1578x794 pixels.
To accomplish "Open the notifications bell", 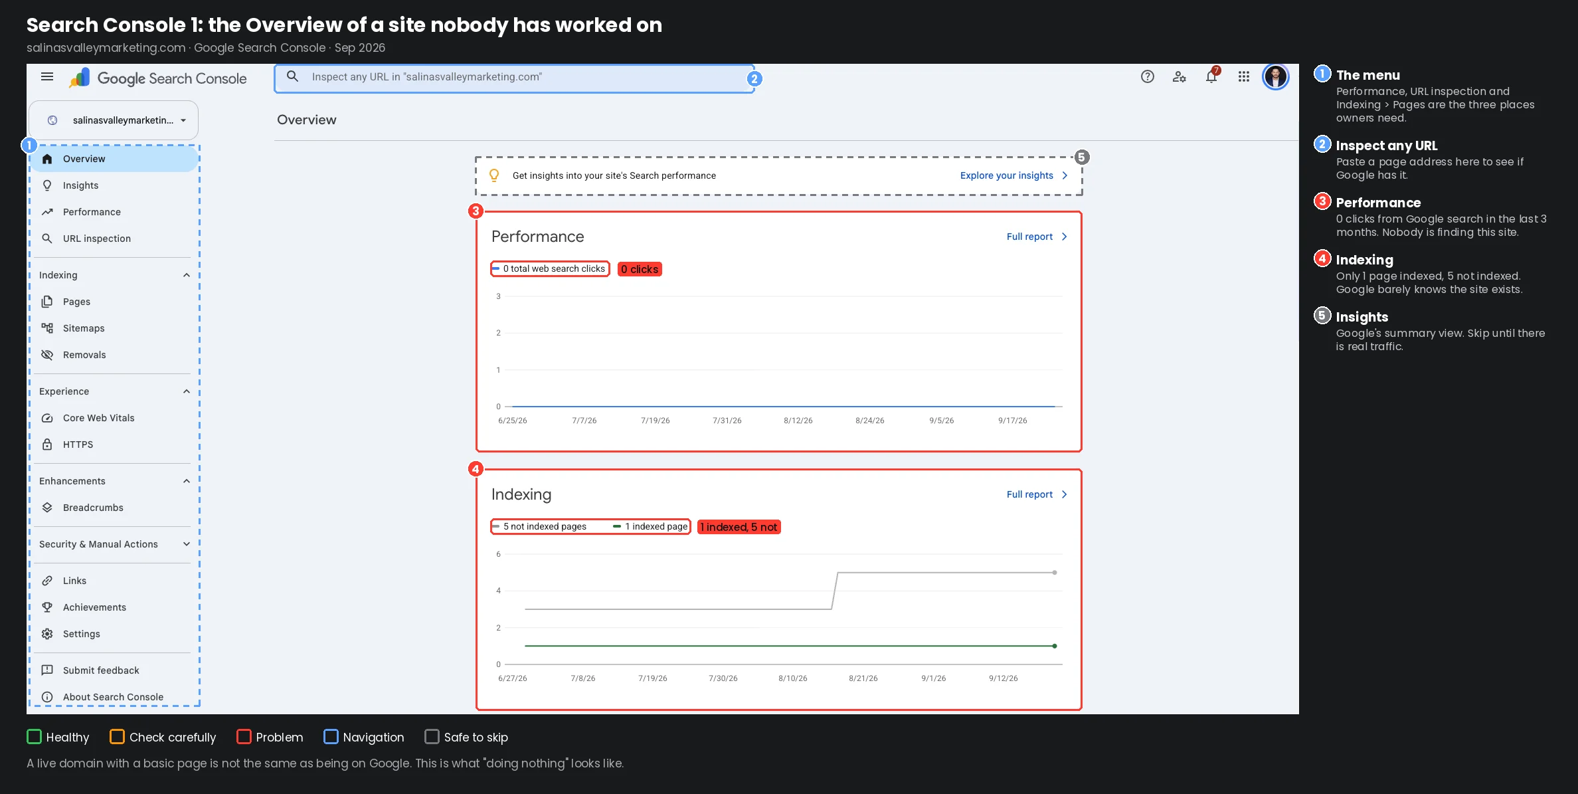I will [1211, 77].
